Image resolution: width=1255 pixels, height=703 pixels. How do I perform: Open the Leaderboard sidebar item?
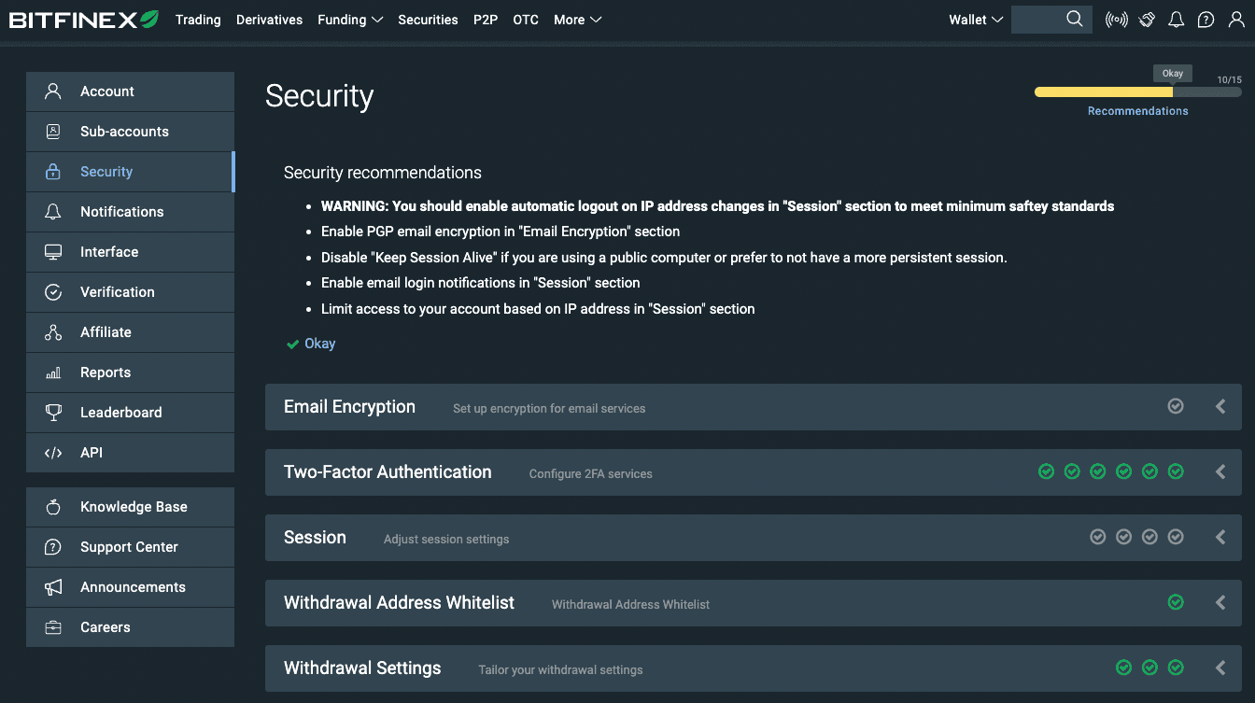coord(130,413)
